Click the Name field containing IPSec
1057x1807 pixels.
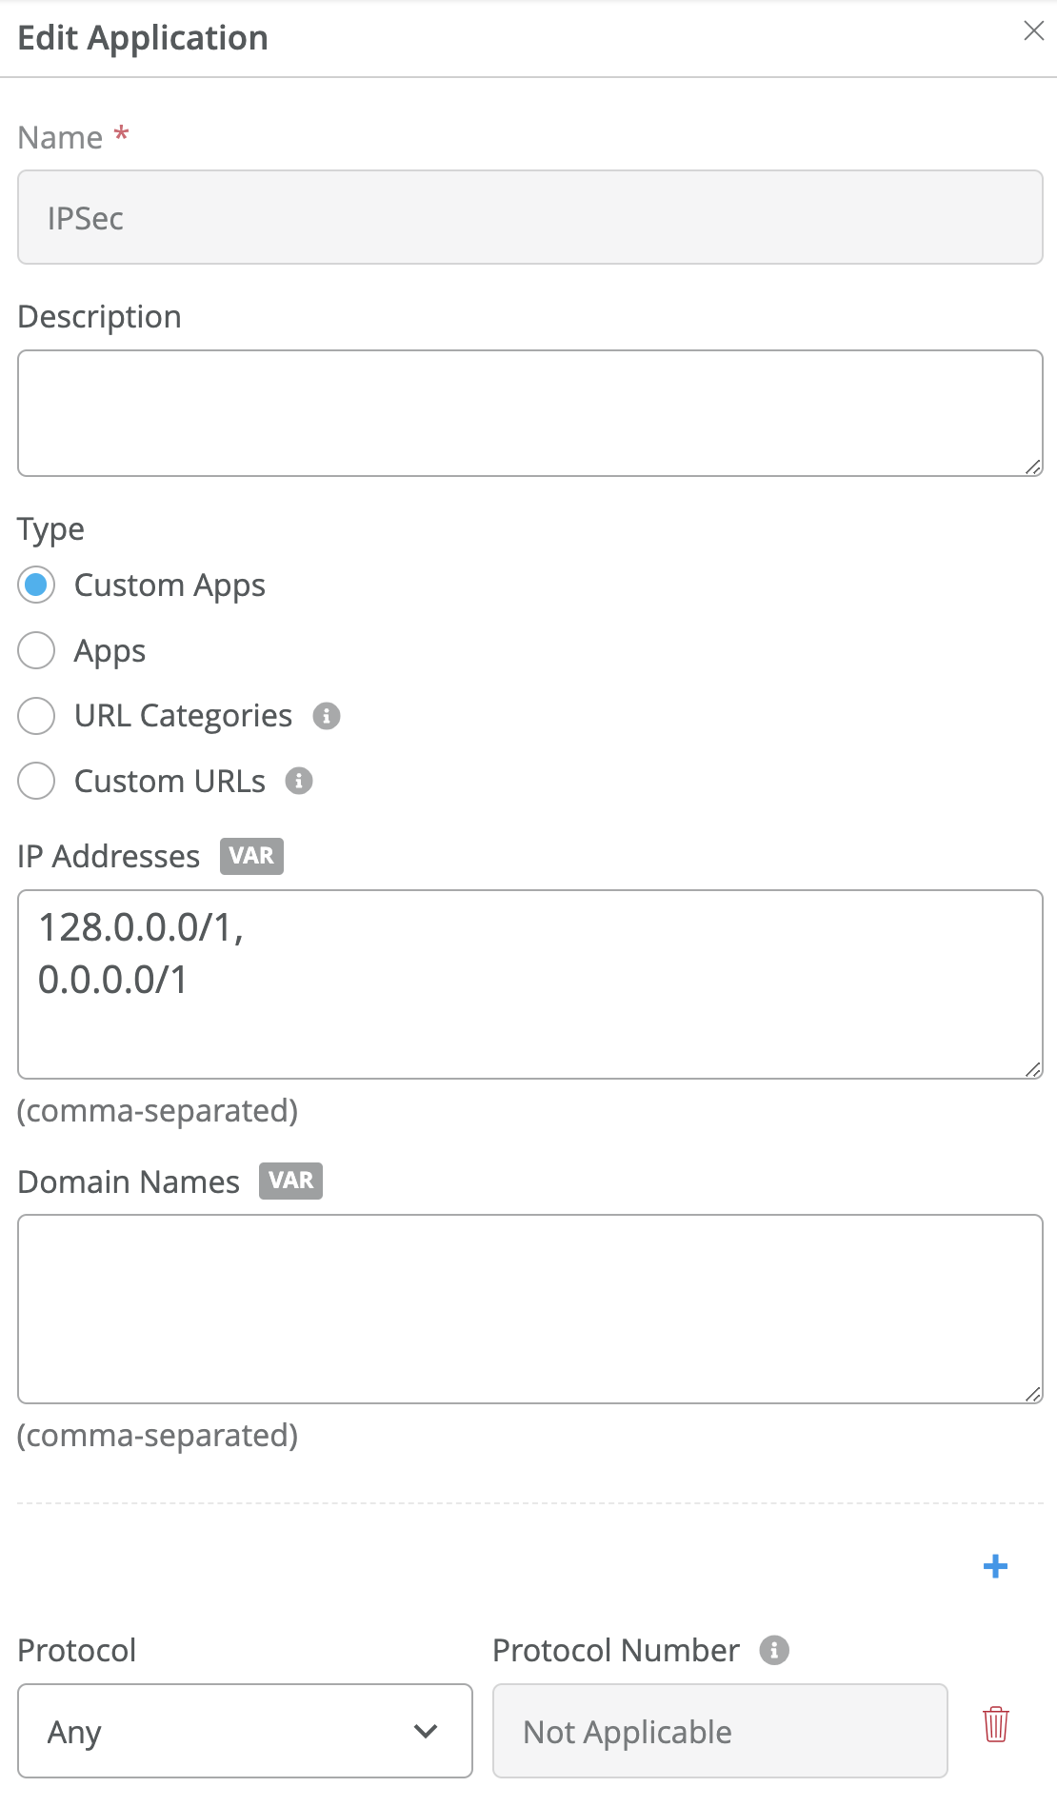pyautogui.click(x=529, y=217)
